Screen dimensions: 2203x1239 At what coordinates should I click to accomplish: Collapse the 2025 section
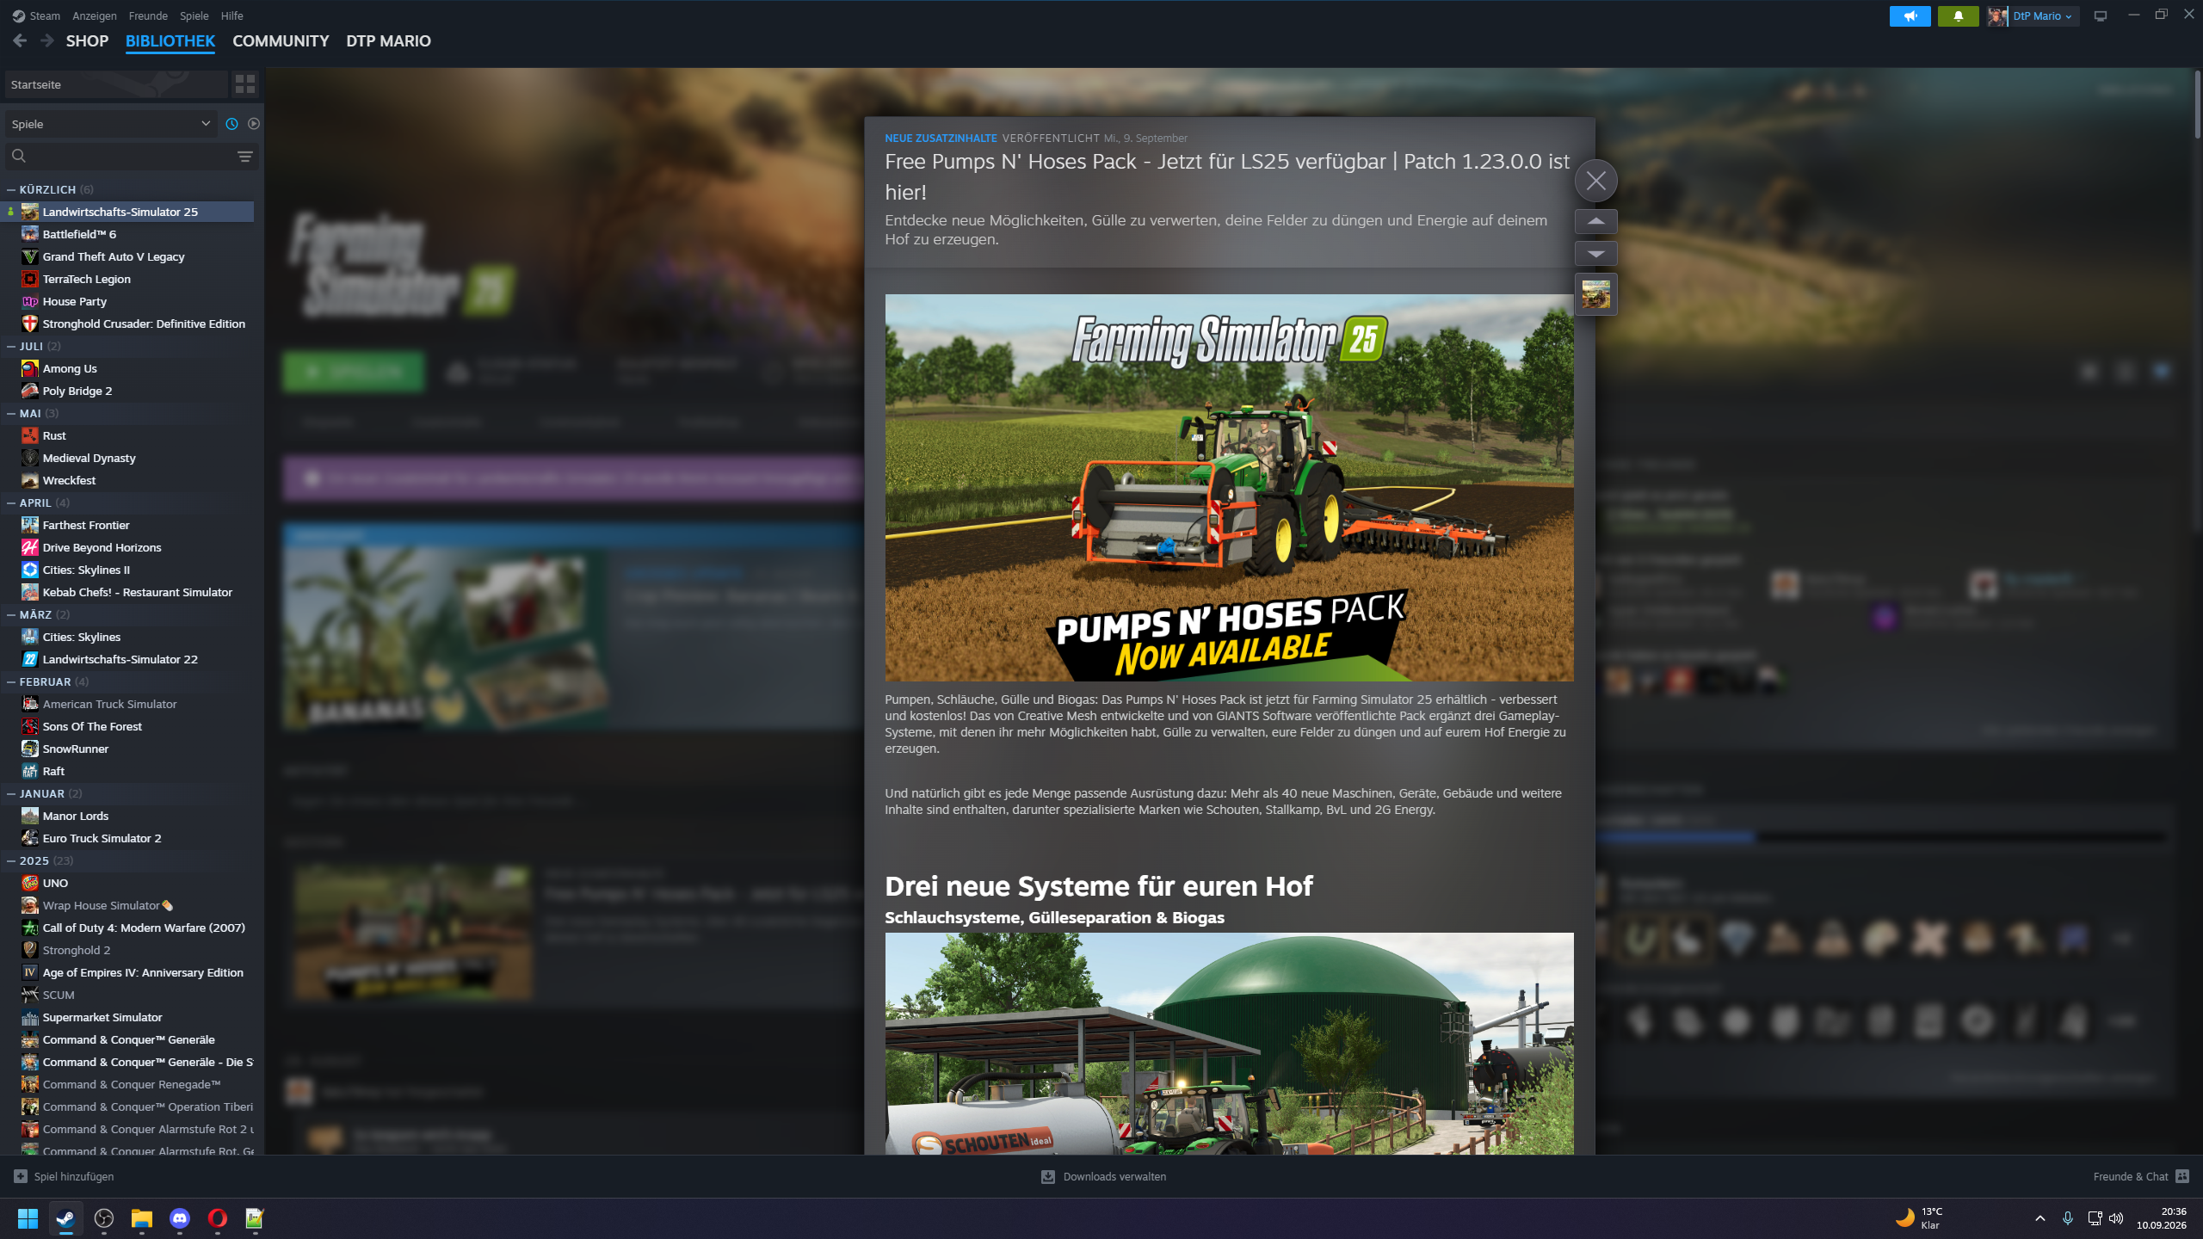tap(11, 860)
